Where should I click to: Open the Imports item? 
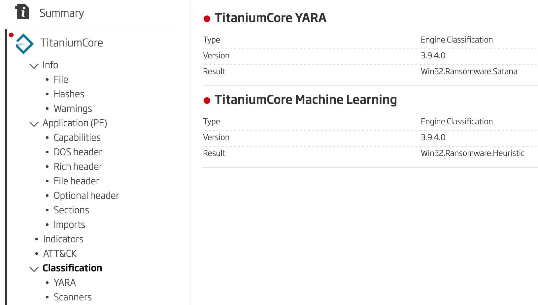[69, 225]
